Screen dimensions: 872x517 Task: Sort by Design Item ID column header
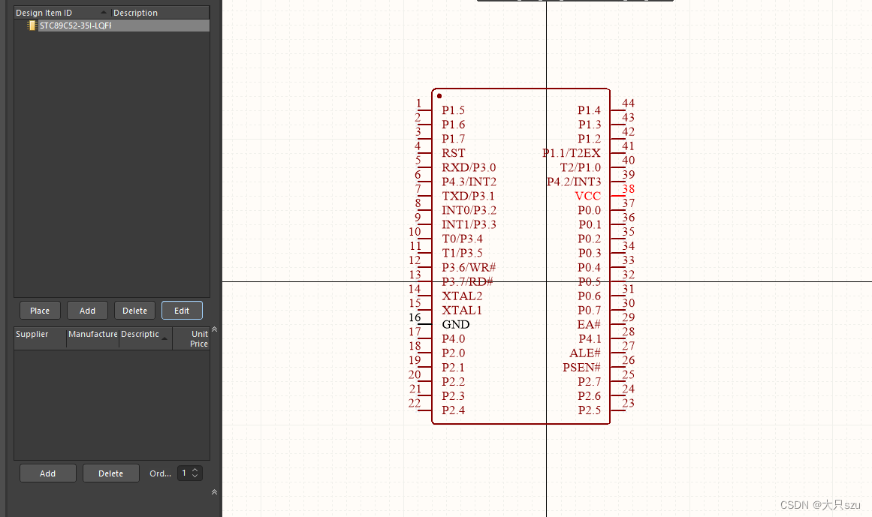tap(61, 13)
